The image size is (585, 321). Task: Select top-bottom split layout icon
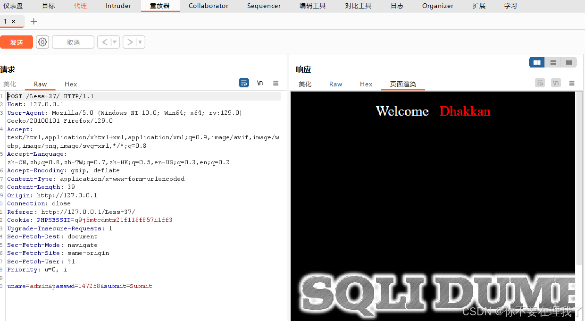click(553, 62)
